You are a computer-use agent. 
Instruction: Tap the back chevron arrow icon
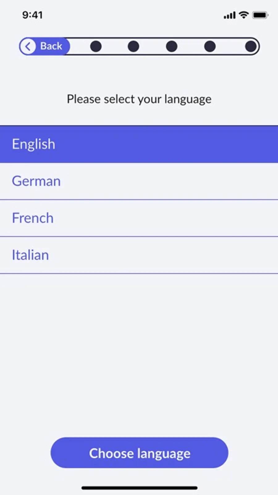[x=28, y=46]
